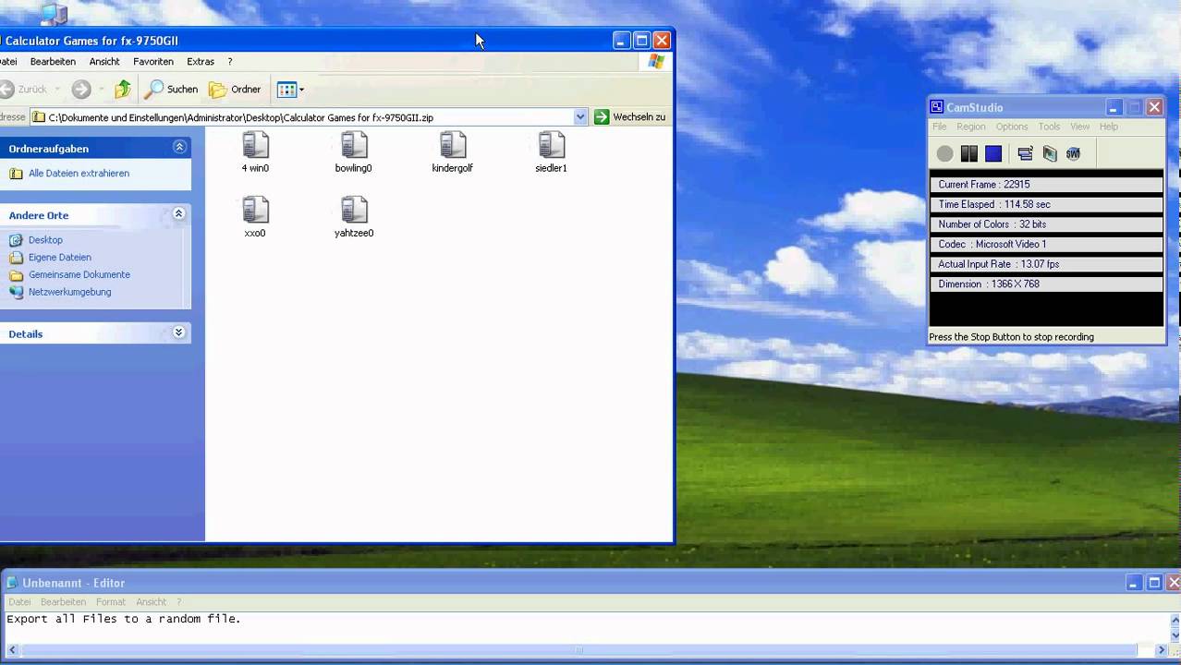Click the CamStudio record-to-AVI icon

pos(1050,153)
